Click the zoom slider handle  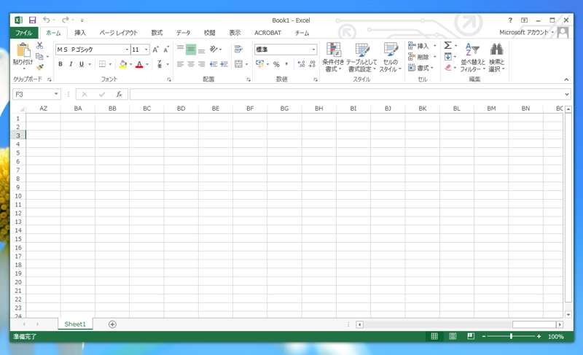point(511,337)
